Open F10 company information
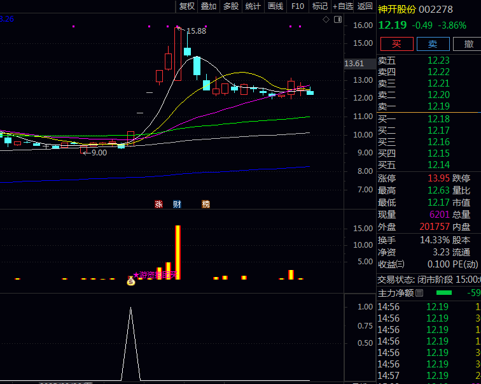This screenshot has width=481, height=384. point(298,6)
